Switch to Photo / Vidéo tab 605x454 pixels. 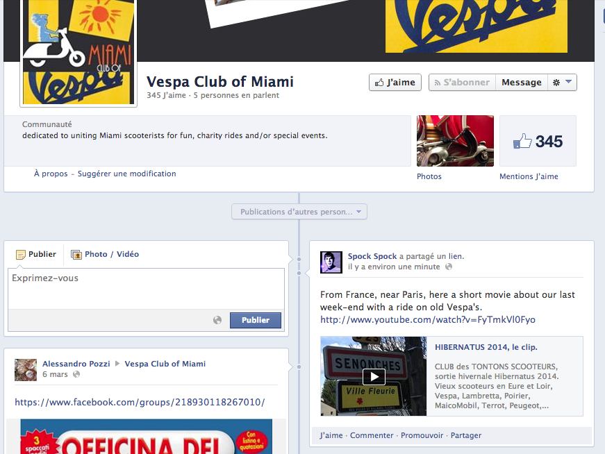(x=105, y=254)
